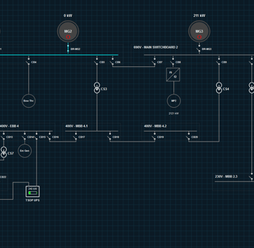This screenshot has width=254, height=248.
Task: Click the 230V - MBB 2.3 bus label
Action: pyautogui.click(x=226, y=176)
